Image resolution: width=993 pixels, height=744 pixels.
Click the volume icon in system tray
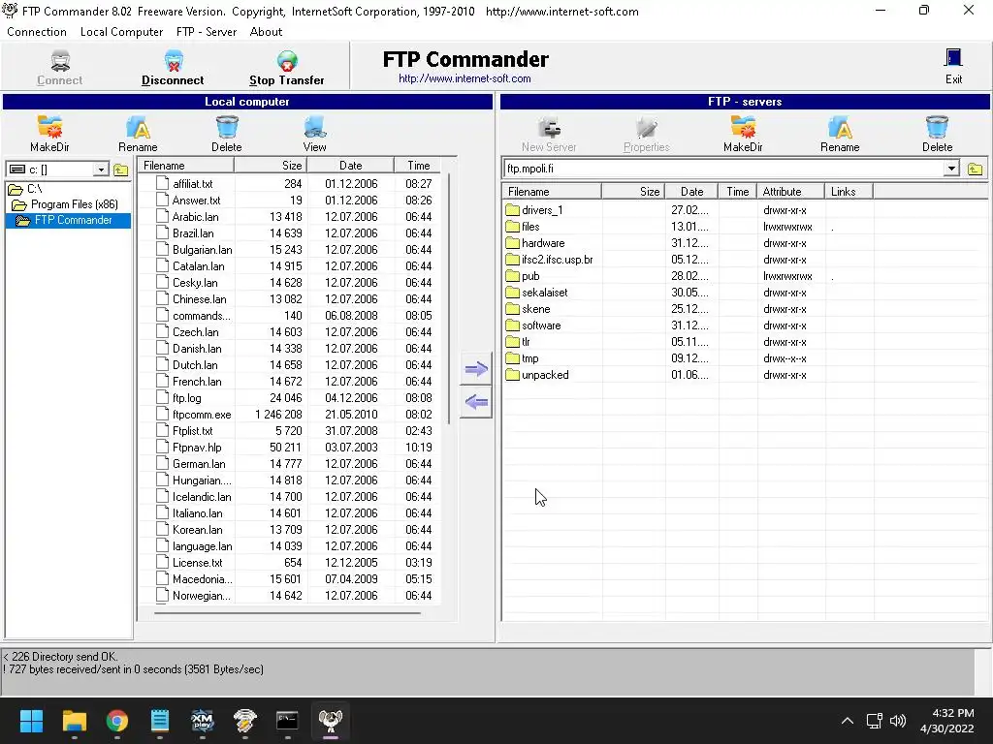(897, 721)
